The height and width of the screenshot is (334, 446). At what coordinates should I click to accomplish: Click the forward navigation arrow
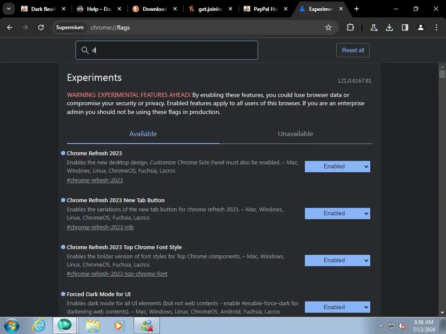[25, 27]
